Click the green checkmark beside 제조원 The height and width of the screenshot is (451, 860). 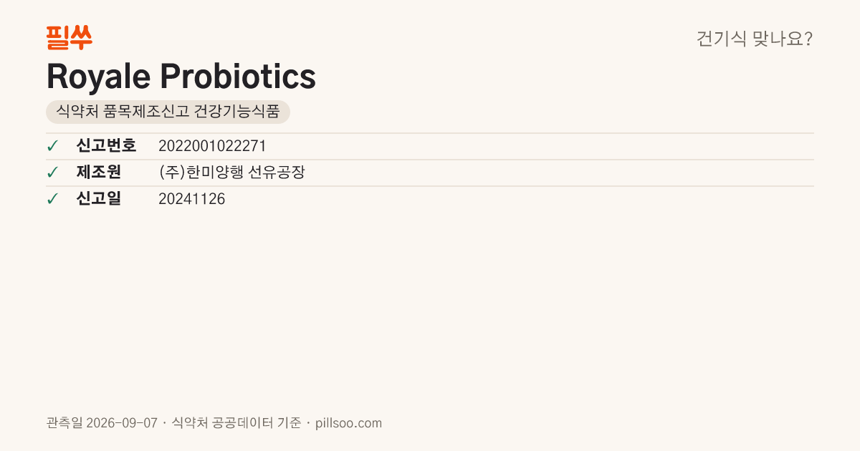(52, 173)
